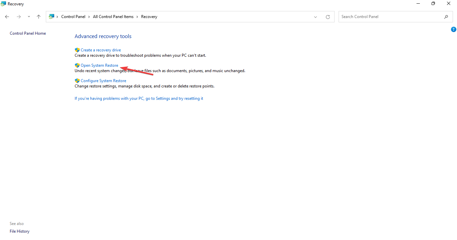
Task: Click the 'Undo recent system changes' description text
Action: [160, 71]
